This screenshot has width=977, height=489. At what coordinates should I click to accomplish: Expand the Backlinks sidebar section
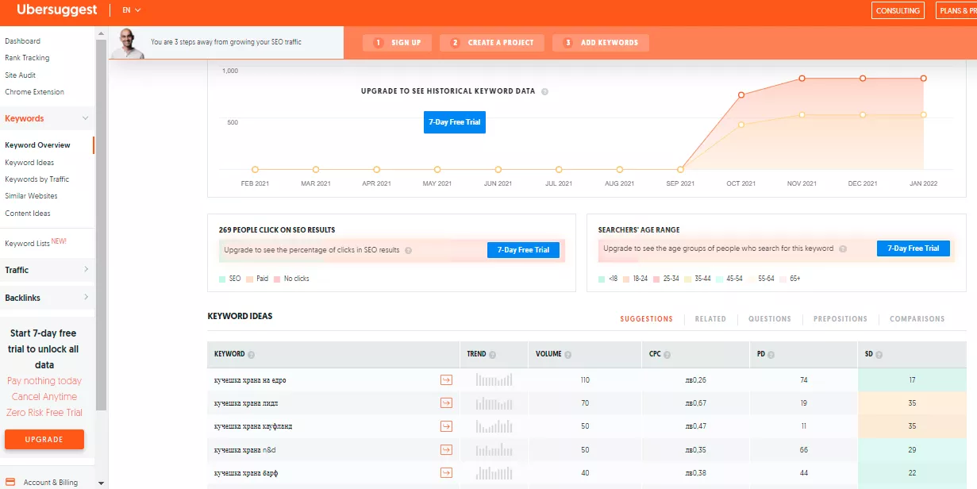pos(86,298)
